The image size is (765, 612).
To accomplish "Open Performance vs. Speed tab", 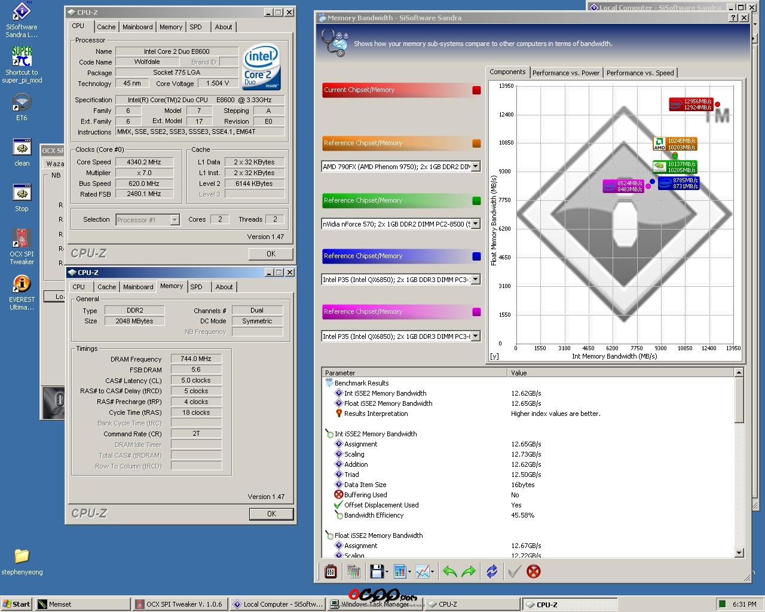I will click(640, 73).
